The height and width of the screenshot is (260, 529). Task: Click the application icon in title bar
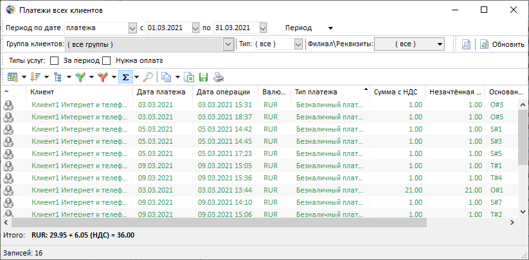coord(10,10)
